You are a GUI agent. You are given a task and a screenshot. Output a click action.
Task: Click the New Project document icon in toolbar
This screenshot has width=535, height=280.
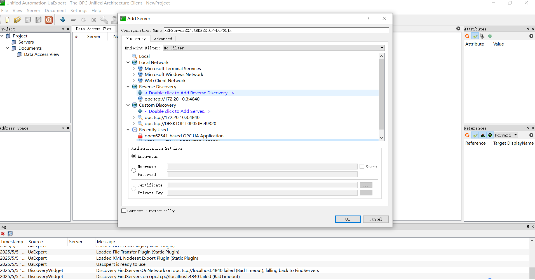click(x=7, y=20)
